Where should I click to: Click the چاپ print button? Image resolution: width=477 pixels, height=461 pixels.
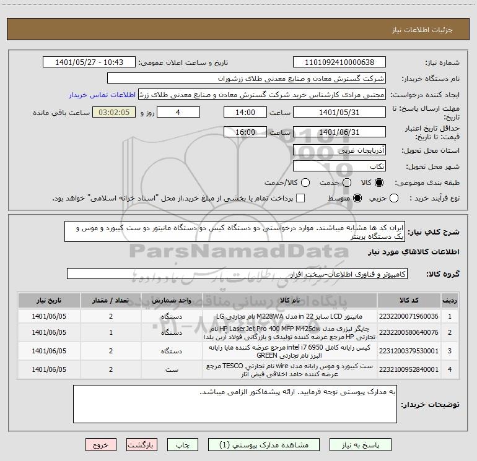coord(183,445)
